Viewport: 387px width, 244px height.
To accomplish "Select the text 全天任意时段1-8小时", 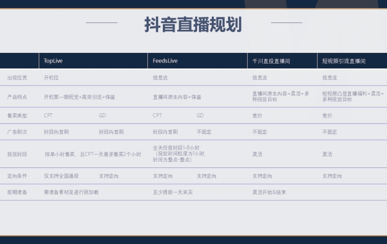I will [x=177, y=148].
